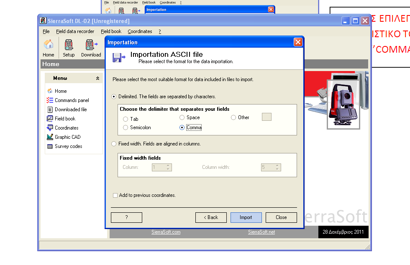Select the Fixed width option

(x=114, y=144)
